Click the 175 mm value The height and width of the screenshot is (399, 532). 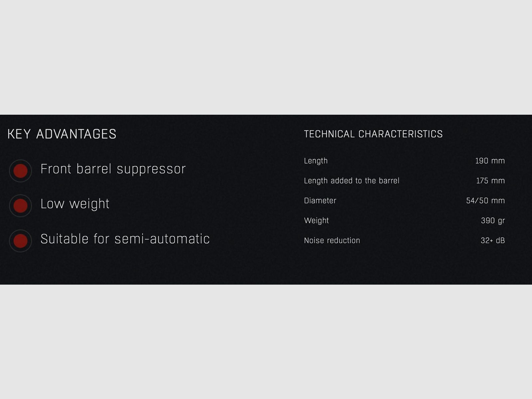[490, 181]
